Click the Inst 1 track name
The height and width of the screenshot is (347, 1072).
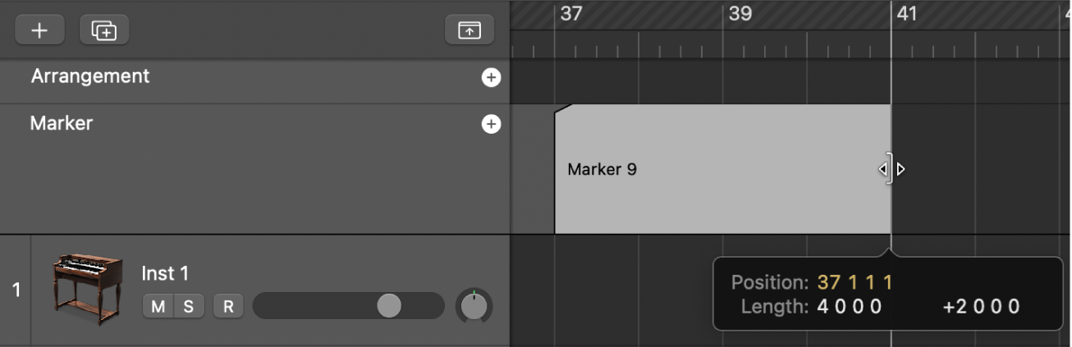click(x=165, y=273)
